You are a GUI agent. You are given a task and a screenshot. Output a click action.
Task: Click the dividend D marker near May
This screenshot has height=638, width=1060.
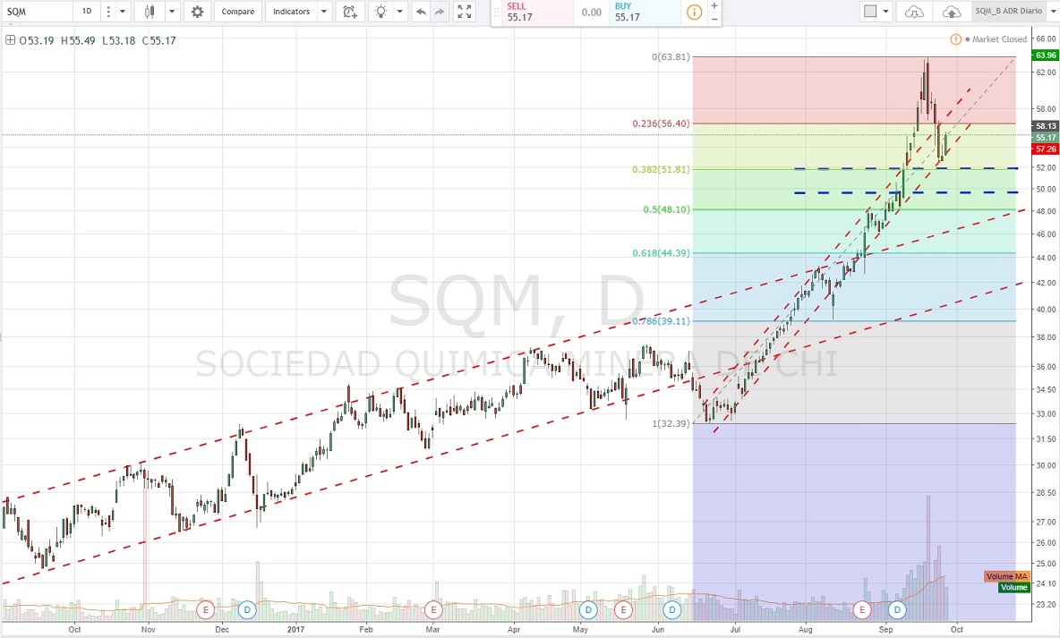pos(588,610)
